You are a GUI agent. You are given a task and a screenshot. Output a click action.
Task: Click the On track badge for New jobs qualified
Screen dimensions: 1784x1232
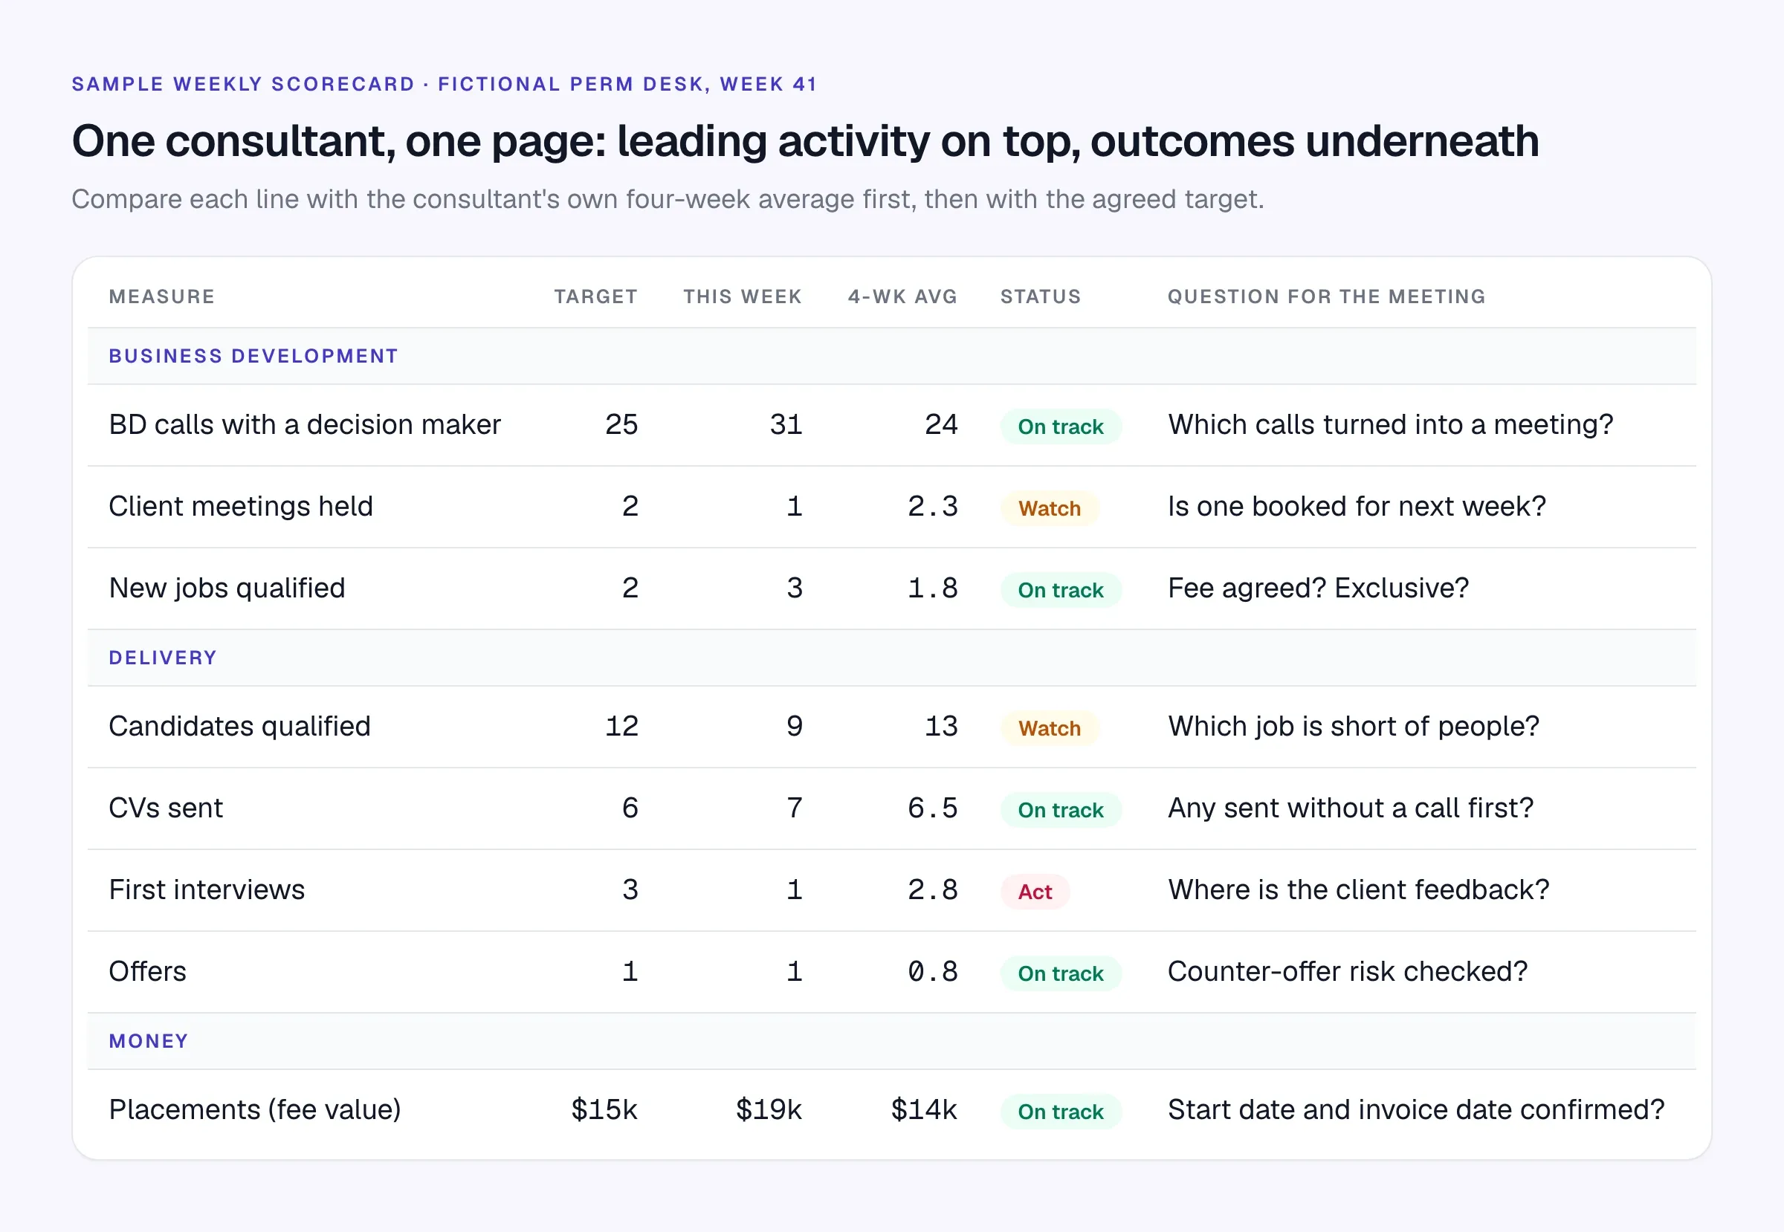click(x=1060, y=590)
